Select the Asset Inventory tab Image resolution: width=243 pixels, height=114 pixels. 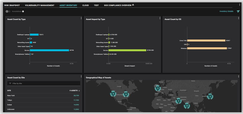pos(68,5)
